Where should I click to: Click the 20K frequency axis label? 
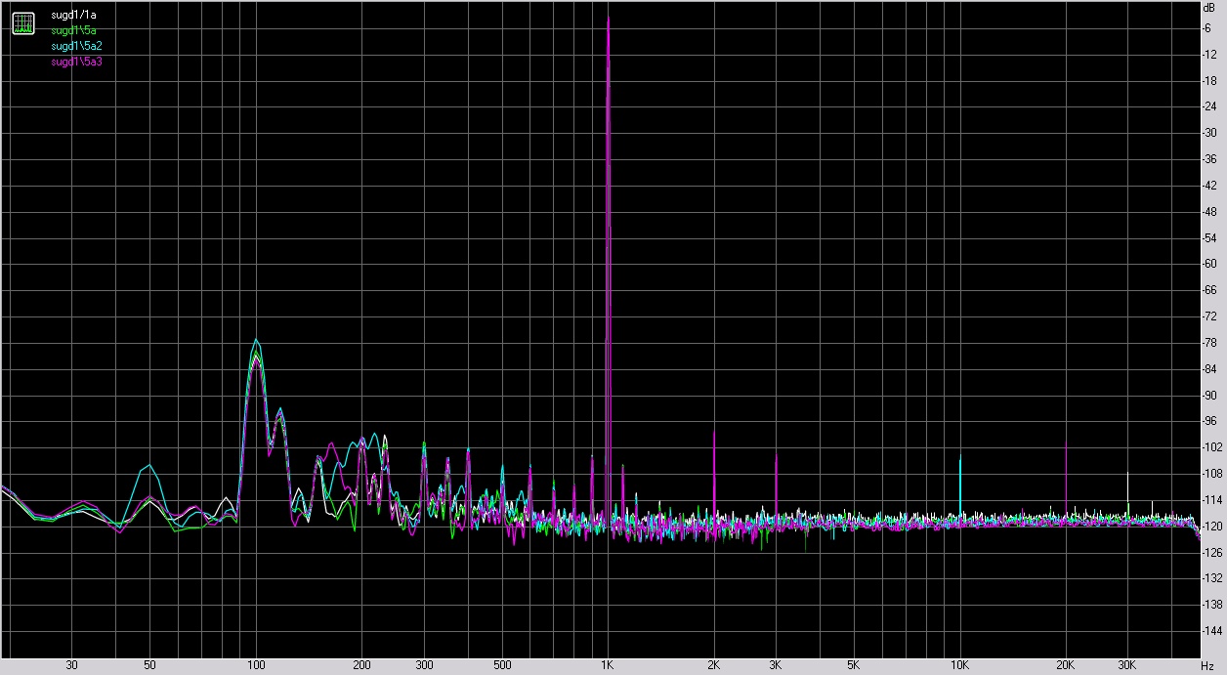[1066, 666]
